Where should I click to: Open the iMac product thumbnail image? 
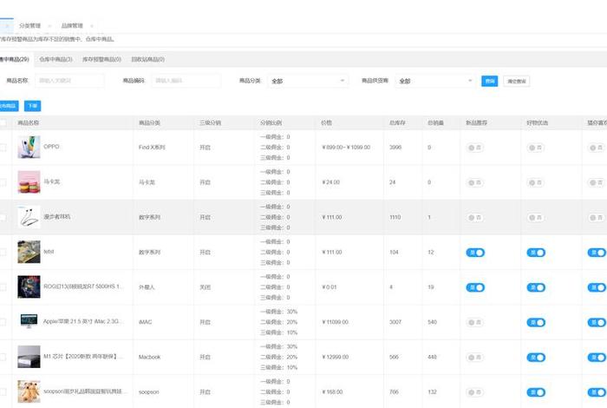pyautogui.click(x=29, y=321)
